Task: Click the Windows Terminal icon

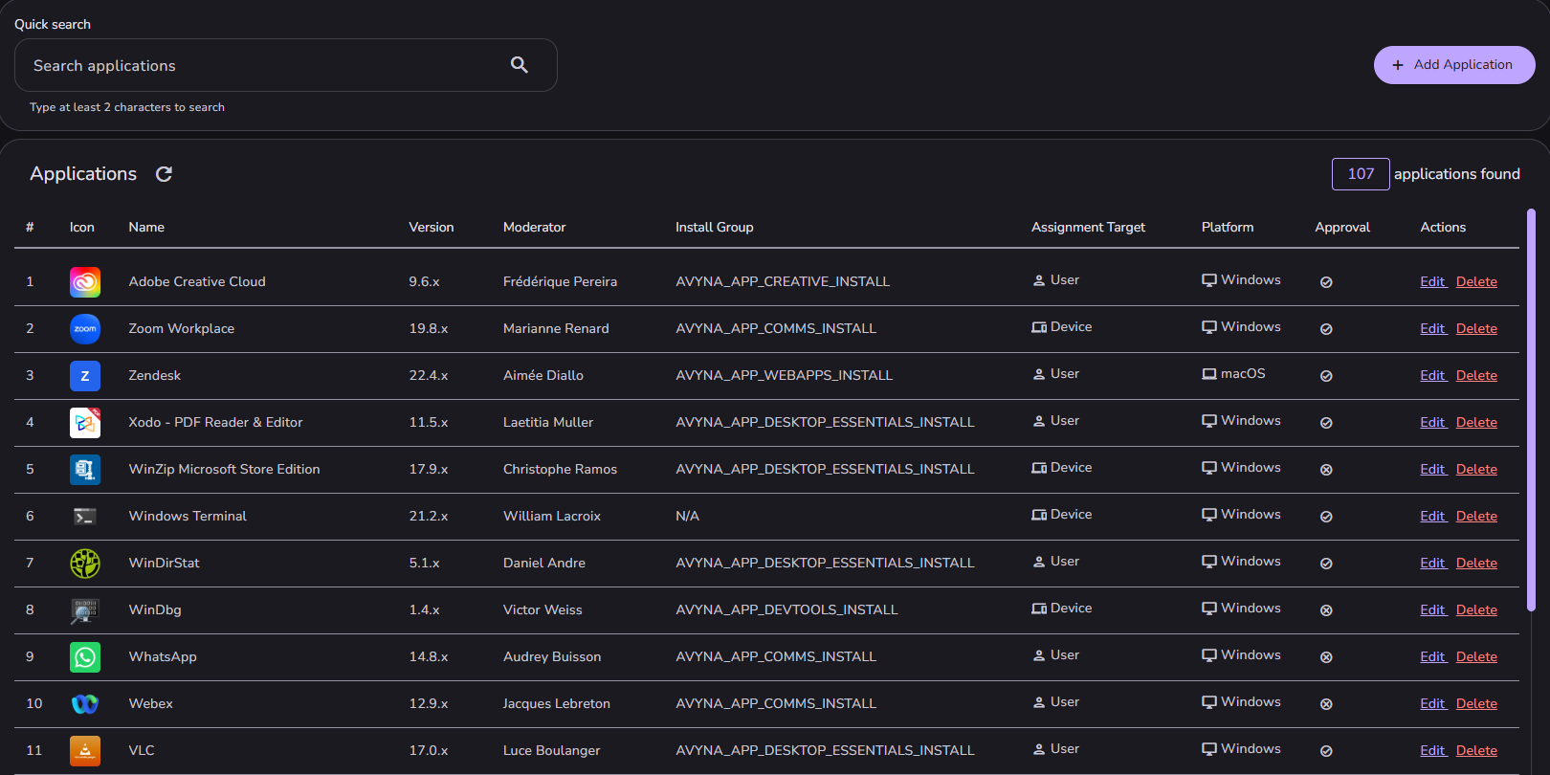Action: point(85,517)
